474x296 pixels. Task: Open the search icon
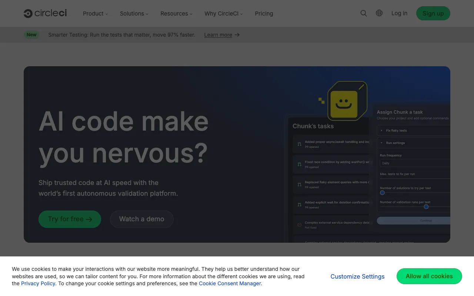[363, 13]
